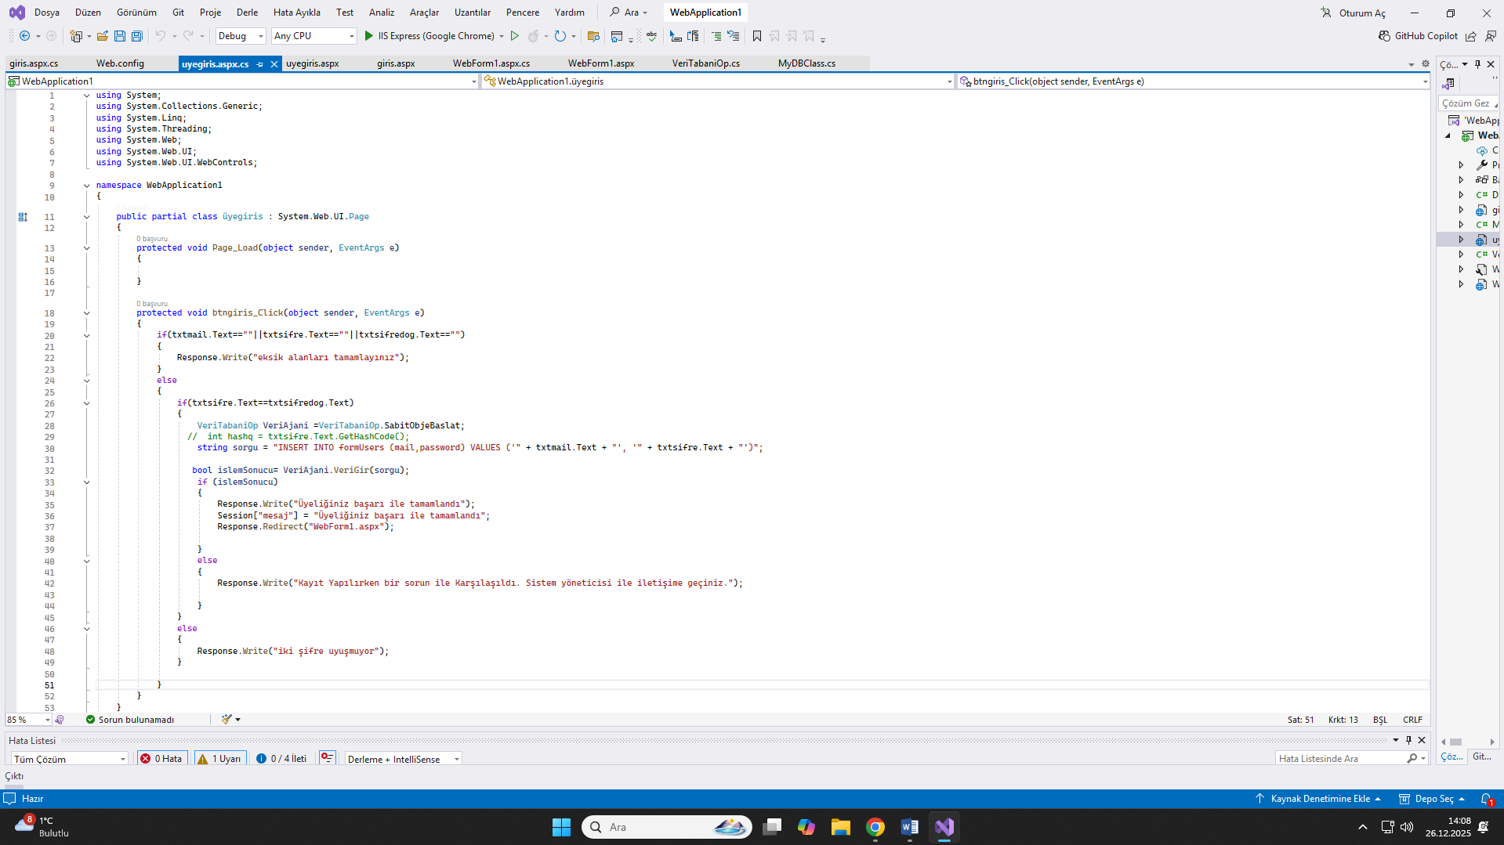Click the open file folder icon
This screenshot has width=1504, height=845.
(103, 36)
